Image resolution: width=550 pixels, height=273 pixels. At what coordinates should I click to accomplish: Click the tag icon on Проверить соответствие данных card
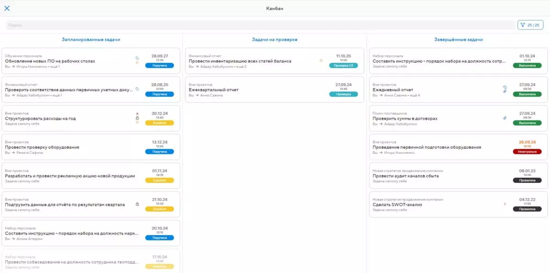(137, 89)
